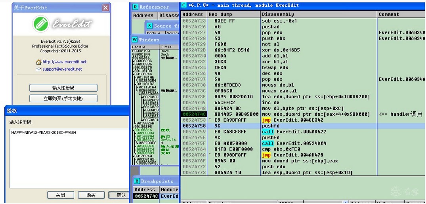Screen dimensions: 426x204
Task: Select the 'lea esp,dword ptr ss:[esp+0x10]' row
Action: point(303,172)
